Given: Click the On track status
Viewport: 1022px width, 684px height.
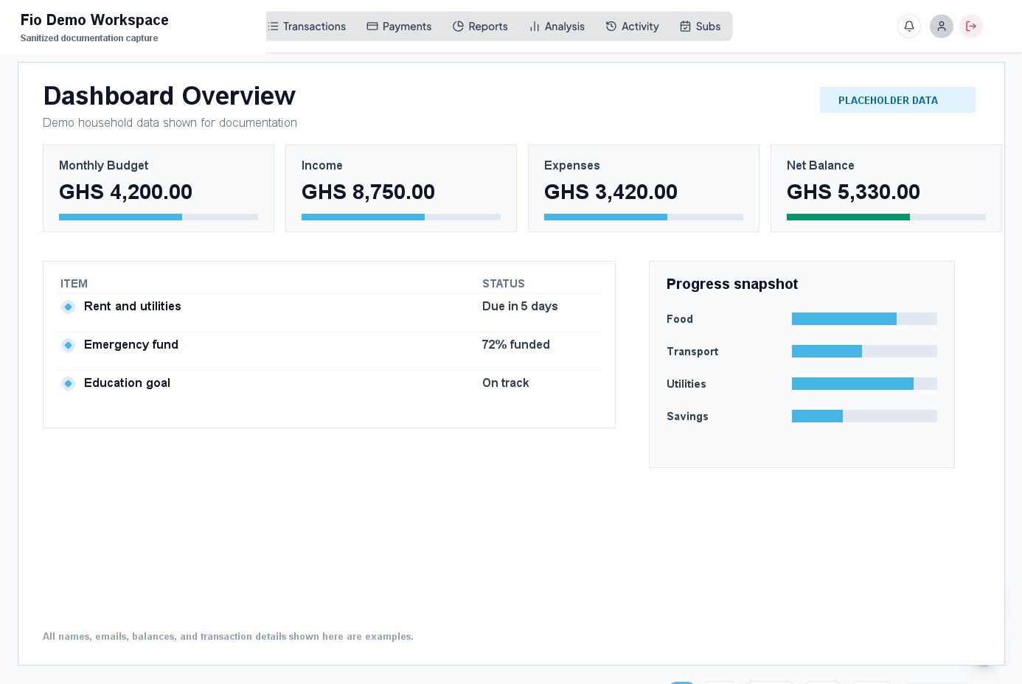Looking at the screenshot, I should tap(505, 383).
